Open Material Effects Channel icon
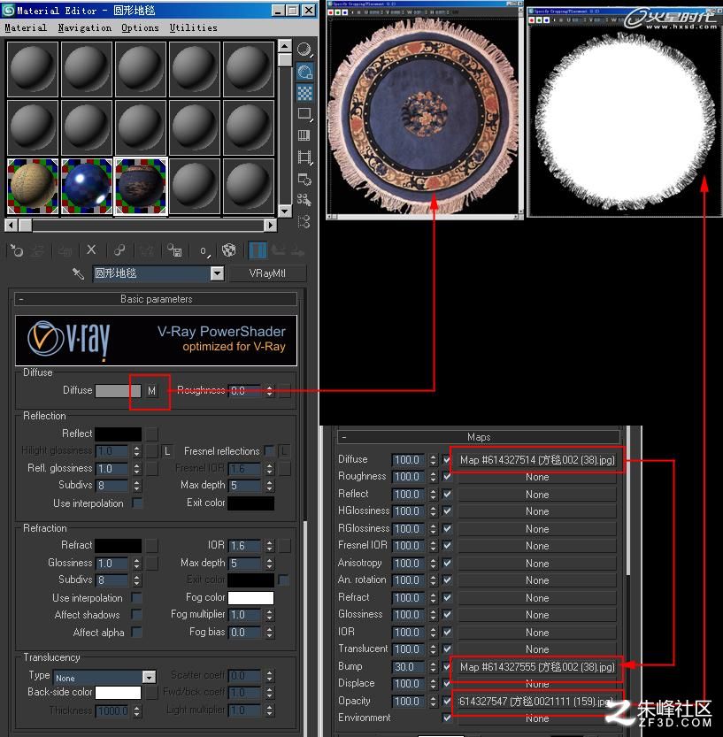Image resolution: width=723 pixels, height=737 pixels. (x=204, y=250)
